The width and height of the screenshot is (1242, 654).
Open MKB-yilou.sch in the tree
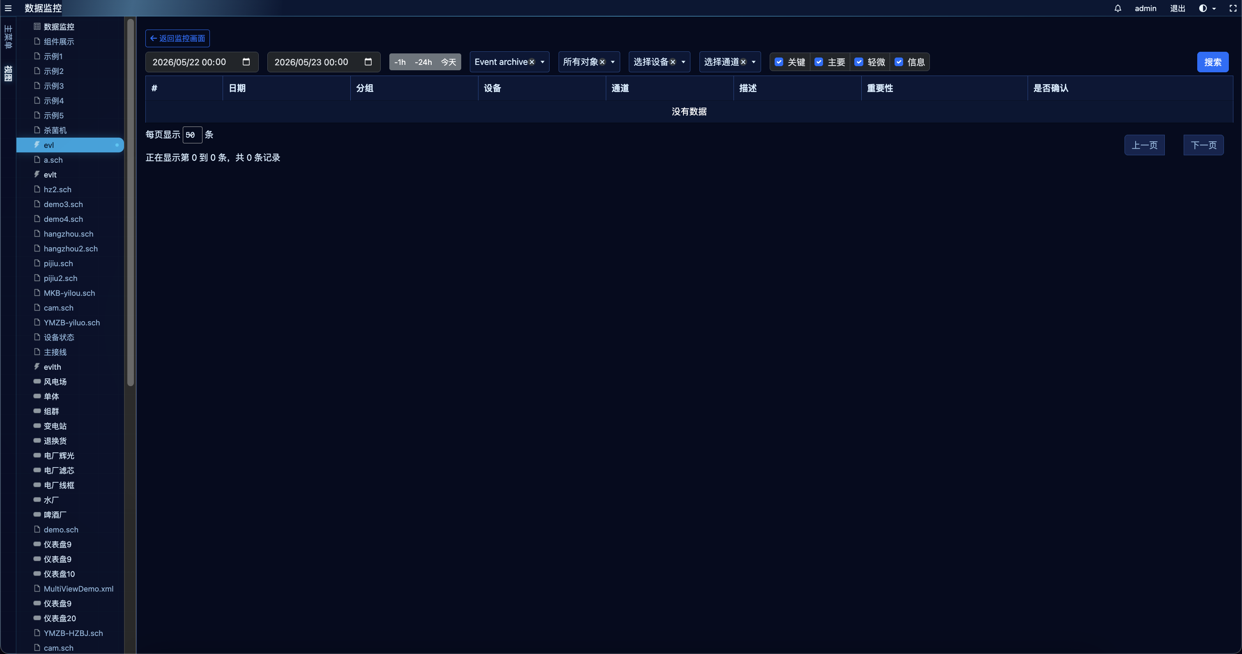point(69,293)
